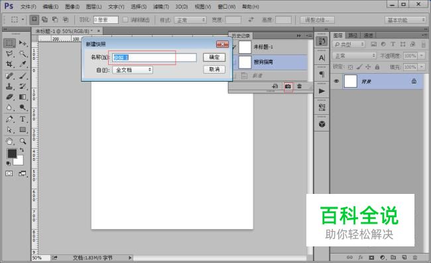Select the Magic Wand tool

[x=23, y=54]
